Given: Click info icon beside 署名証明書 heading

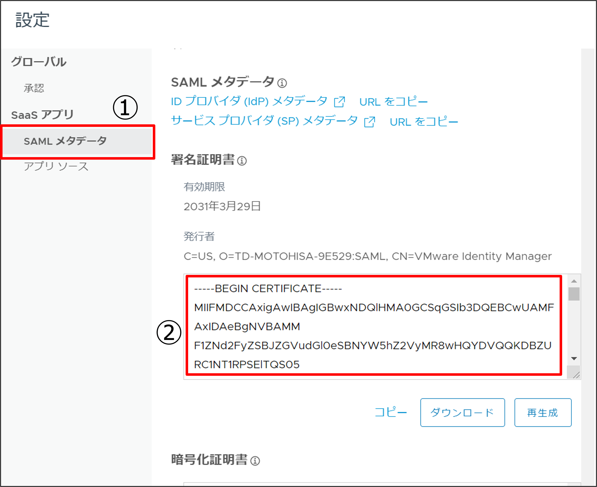Looking at the screenshot, I should click(242, 161).
